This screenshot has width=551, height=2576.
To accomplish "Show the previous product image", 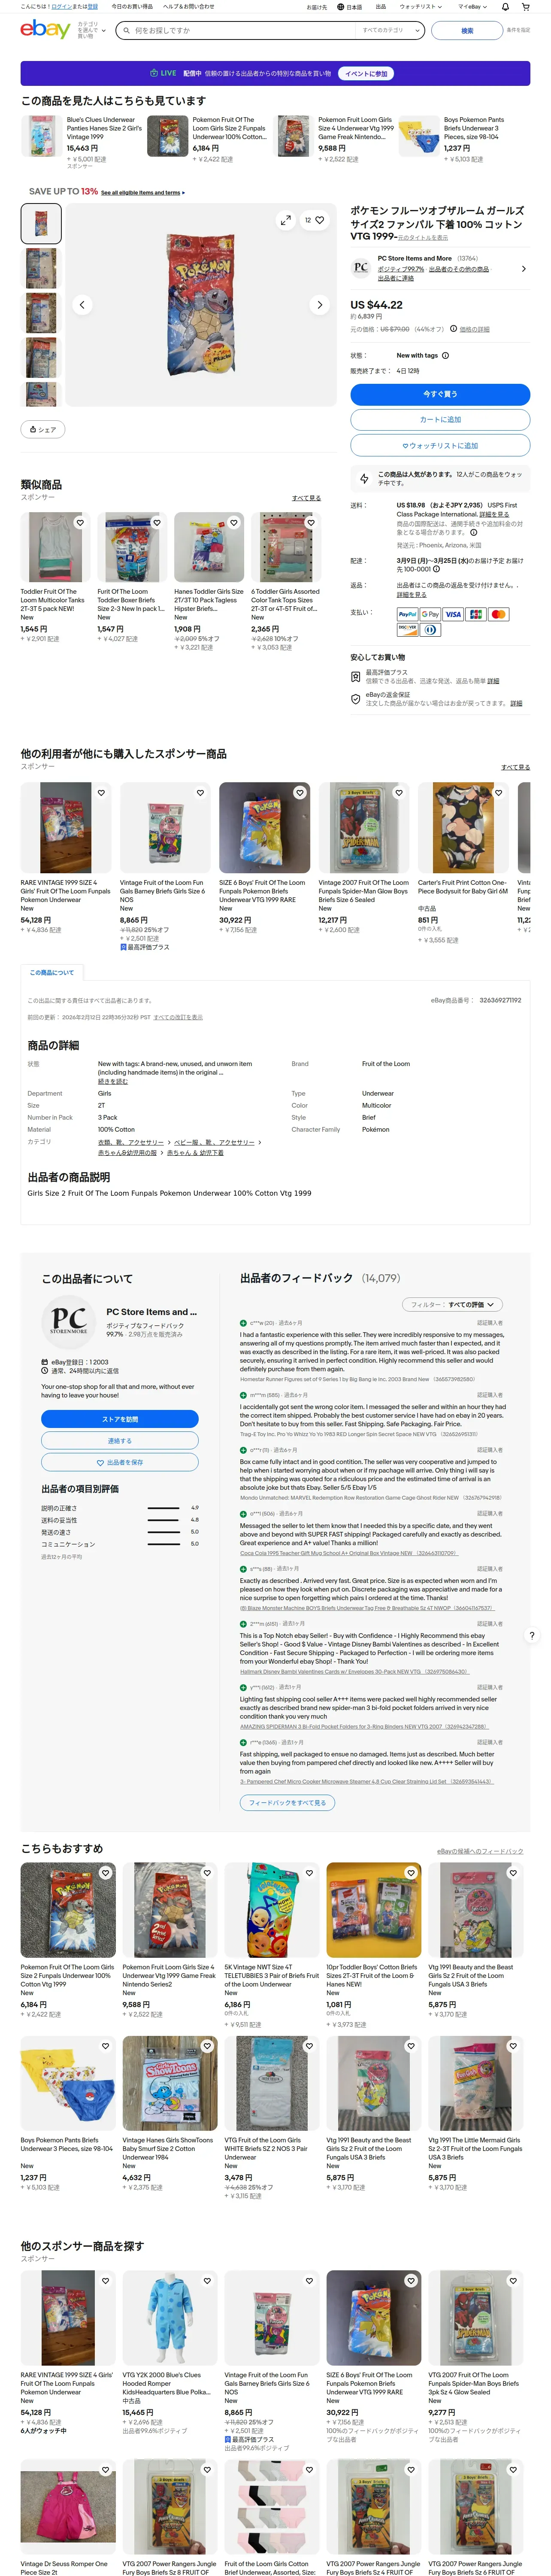I will [83, 305].
